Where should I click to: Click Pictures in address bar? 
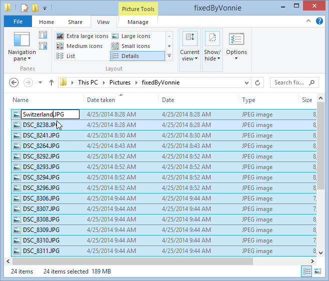pyautogui.click(x=120, y=82)
